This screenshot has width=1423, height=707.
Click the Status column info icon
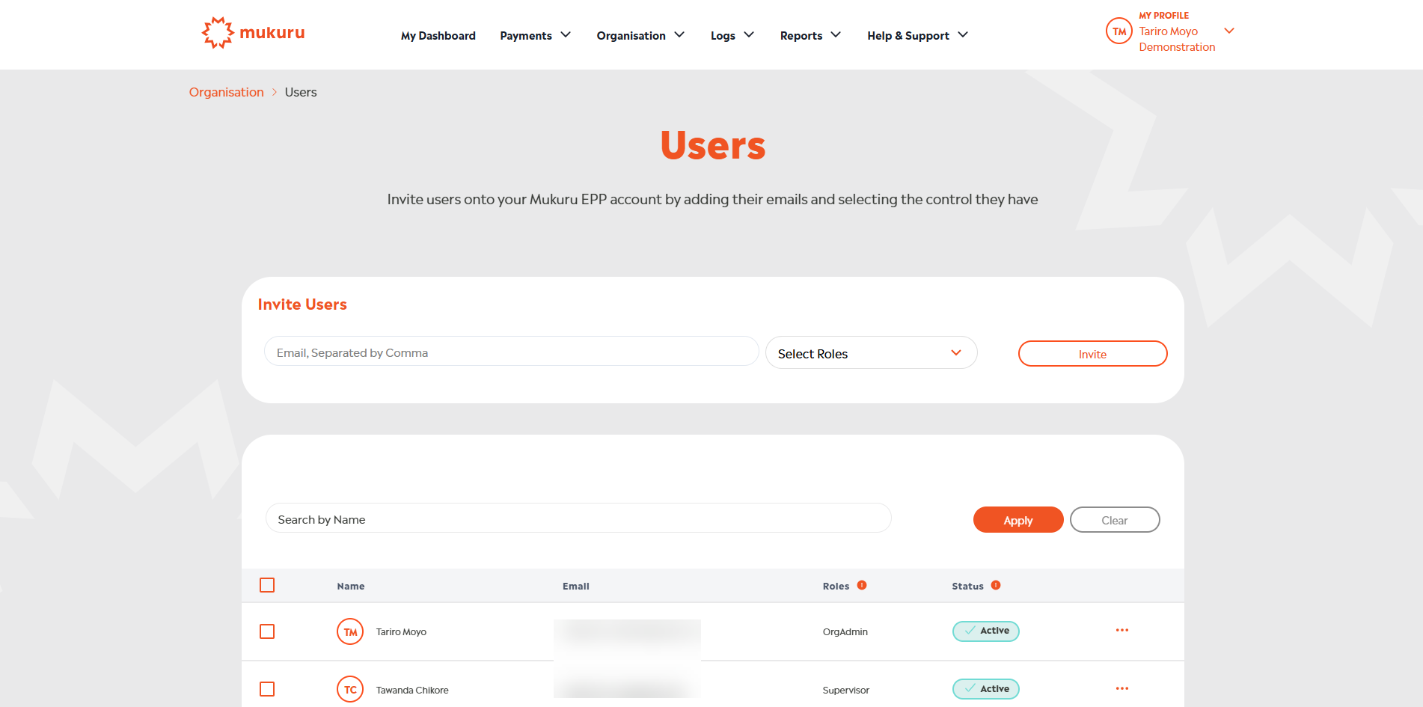click(996, 586)
